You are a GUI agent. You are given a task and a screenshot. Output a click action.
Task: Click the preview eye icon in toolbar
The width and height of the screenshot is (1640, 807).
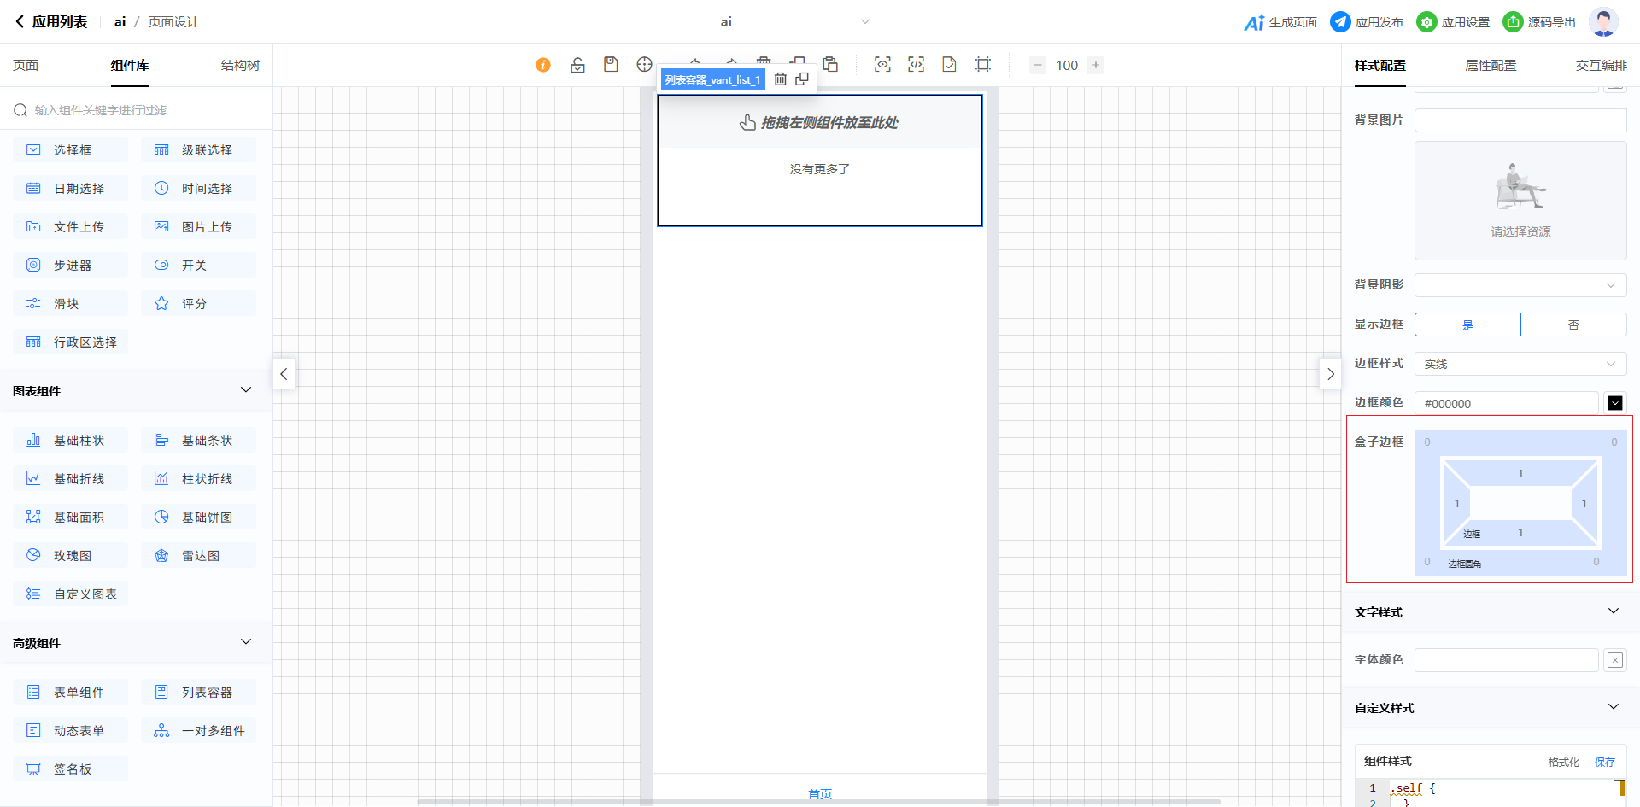coord(882,65)
